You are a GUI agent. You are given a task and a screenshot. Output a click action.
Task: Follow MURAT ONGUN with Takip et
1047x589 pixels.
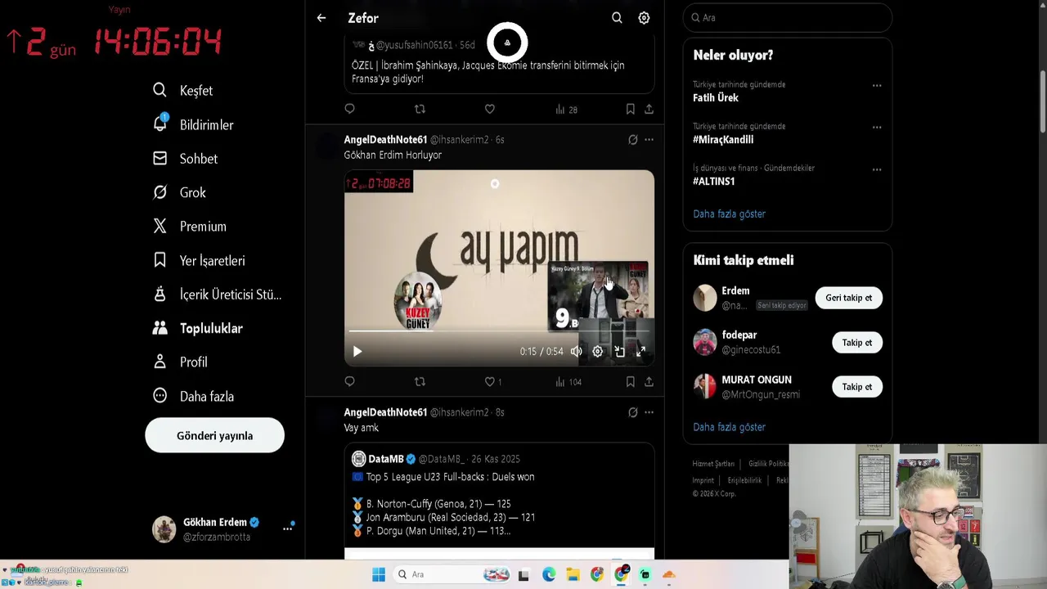(857, 387)
